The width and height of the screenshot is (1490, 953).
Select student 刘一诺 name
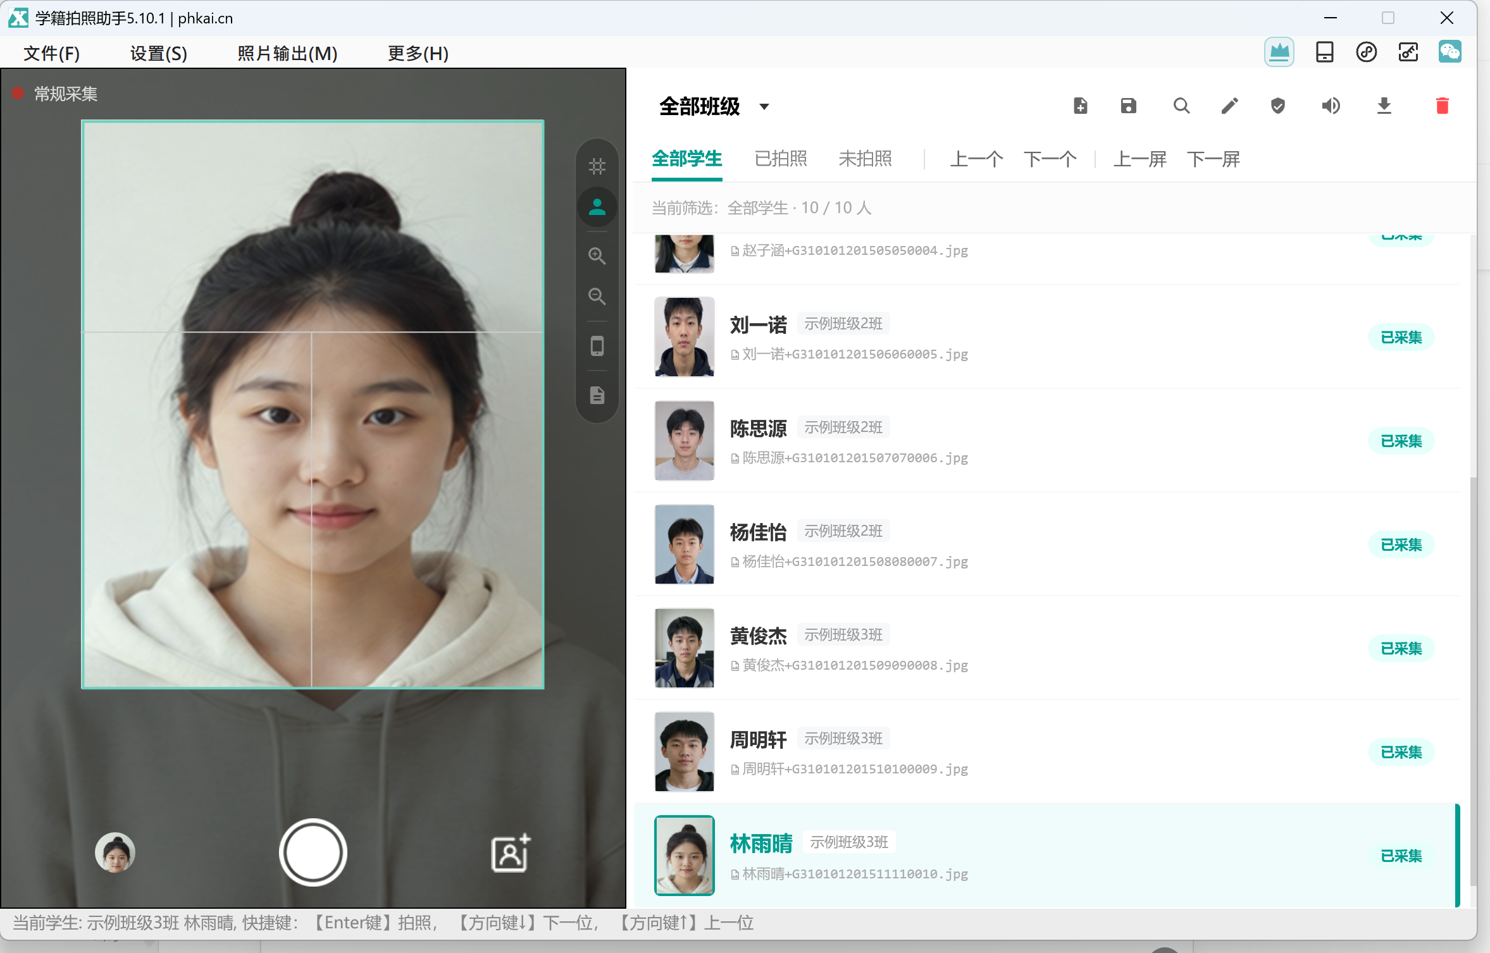click(x=758, y=324)
